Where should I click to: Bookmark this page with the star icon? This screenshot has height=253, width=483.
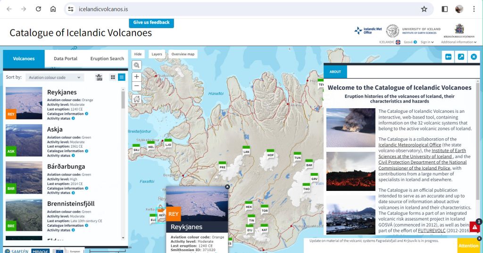424,9
